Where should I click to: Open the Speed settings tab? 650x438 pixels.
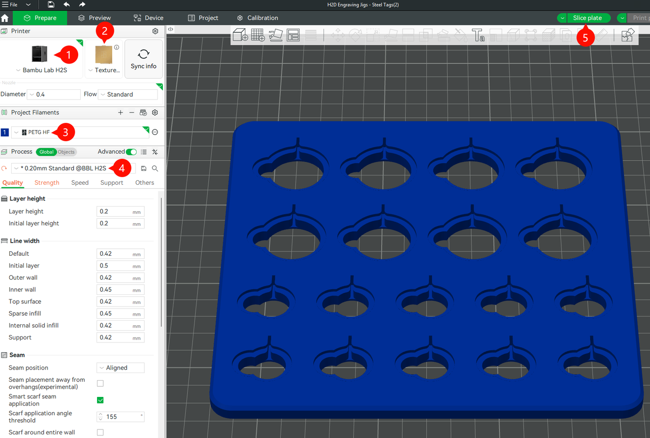(x=80, y=183)
